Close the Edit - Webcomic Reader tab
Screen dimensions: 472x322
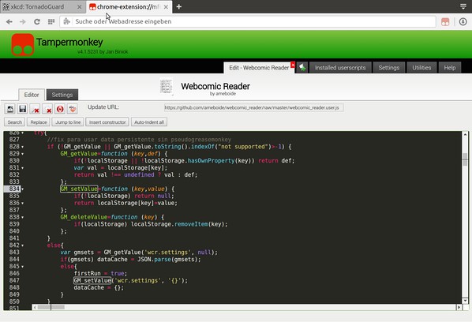(x=293, y=65)
